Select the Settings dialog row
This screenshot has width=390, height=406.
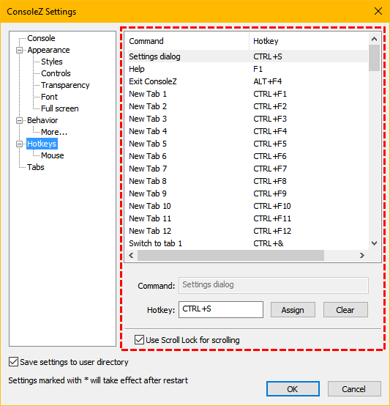pyautogui.click(x=248, y=56)
